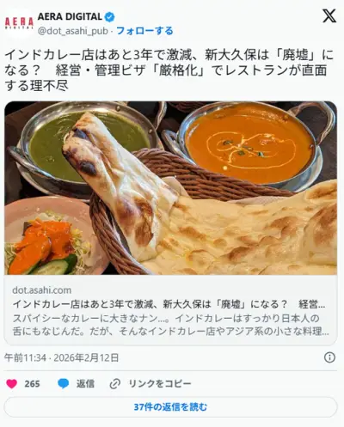Click the 返信 reply label
Screen dimensions: 344x427
click(x=85, y=384)
